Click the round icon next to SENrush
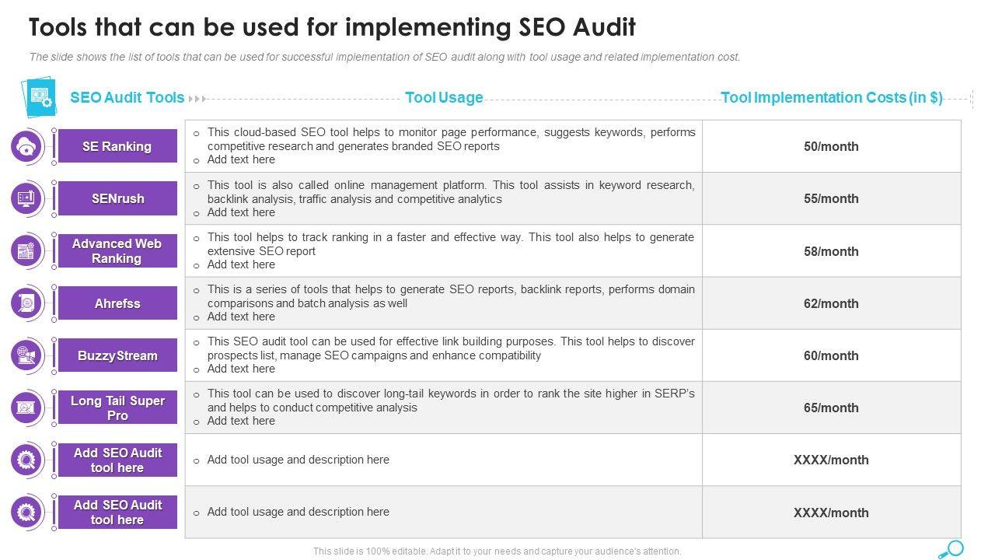This screenshot has height=560, width=995. (x=27, y=198)
